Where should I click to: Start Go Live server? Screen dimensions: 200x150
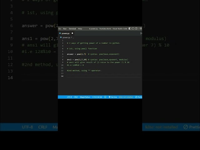[113, 97]
